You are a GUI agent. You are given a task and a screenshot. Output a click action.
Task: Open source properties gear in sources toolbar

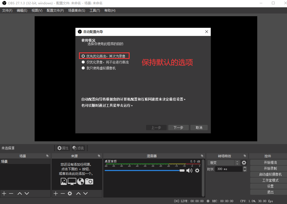click(x=70, y=193)
